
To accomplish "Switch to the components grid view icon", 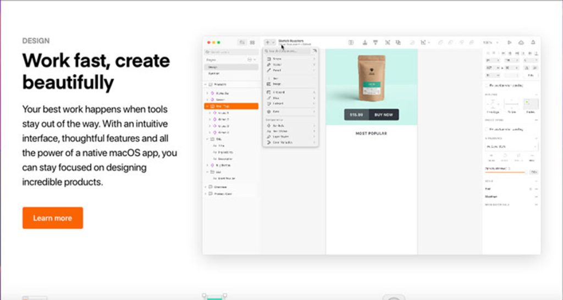I will [252, 42].
